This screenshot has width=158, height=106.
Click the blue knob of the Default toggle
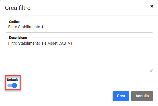point(14,85)
